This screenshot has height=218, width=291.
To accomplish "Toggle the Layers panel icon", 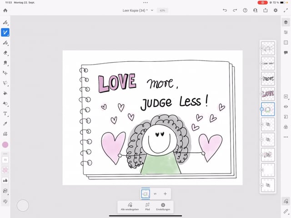I will [x=286, y=22].
